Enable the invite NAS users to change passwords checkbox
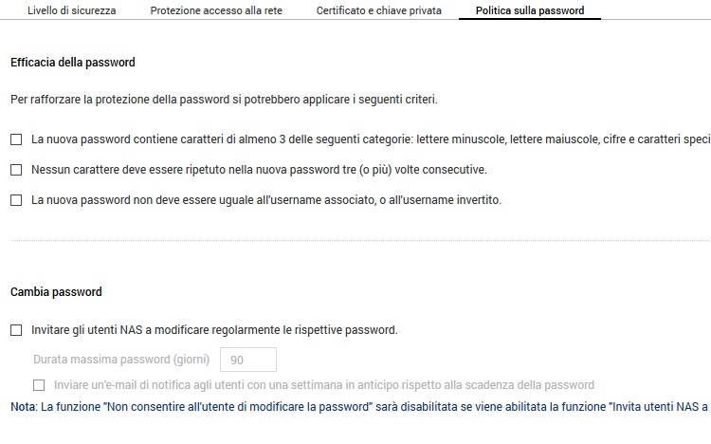The image size is (711, 444). point(16,330)
